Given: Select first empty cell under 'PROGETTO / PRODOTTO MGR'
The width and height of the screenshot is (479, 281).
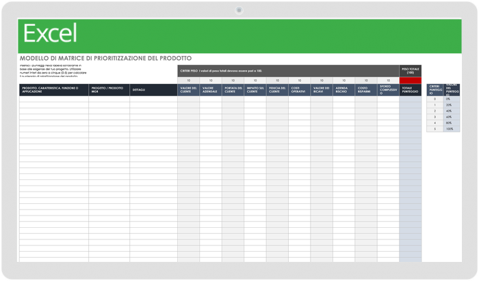Looking at the screenshot, I should (109, 99).
